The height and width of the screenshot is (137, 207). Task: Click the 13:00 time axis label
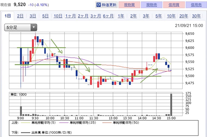tap(113, 118)
